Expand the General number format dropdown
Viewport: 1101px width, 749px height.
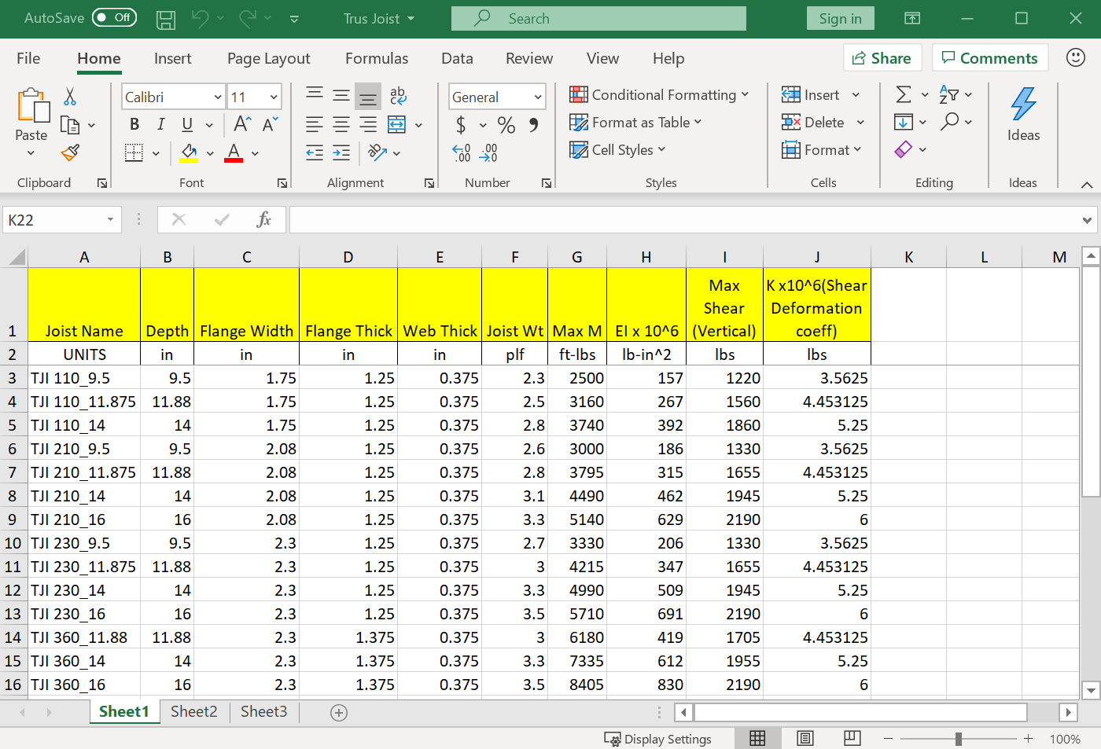click(538, 97)
